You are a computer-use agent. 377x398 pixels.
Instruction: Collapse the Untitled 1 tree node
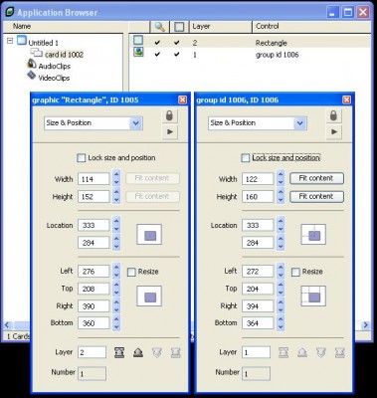10,42
